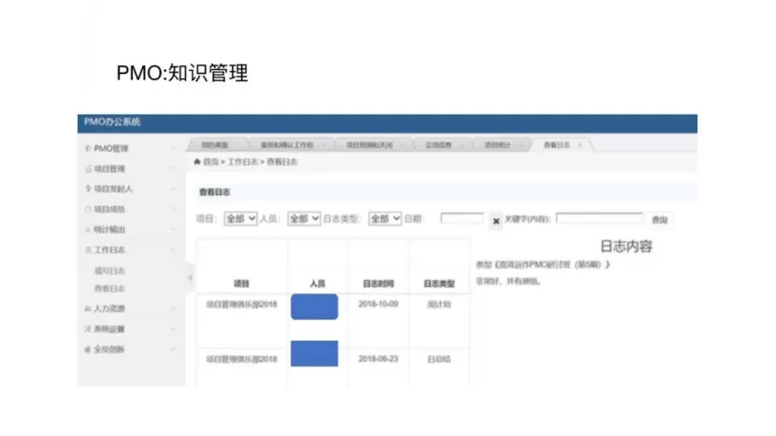Click the 日志时间 column header
Image resolution: width=776 pixels, height=436 pixels.
click(378, 283)
